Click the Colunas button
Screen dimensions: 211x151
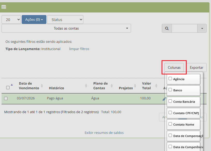coord(174,67)
